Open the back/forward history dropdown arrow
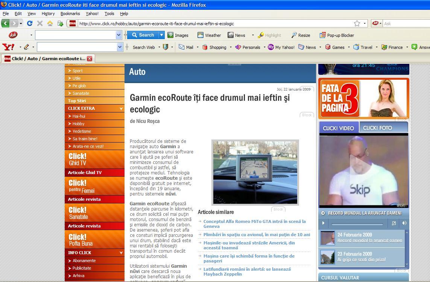The height and width of the screenshot is (282, 430). 21,23
